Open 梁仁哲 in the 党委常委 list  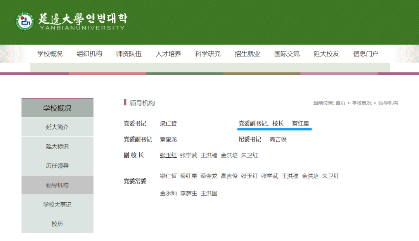[168, 176]
